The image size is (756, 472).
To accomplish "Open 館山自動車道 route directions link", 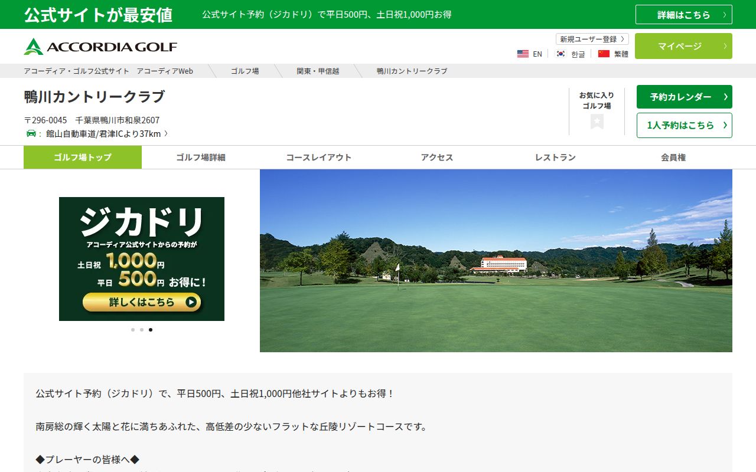I will click(x=106, y=134).
